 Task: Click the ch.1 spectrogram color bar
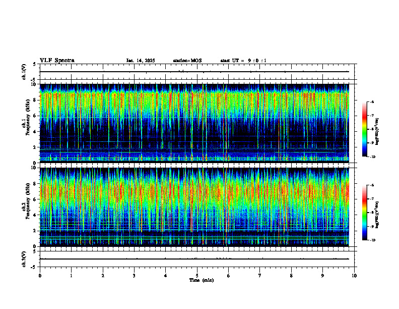point(365,129)
